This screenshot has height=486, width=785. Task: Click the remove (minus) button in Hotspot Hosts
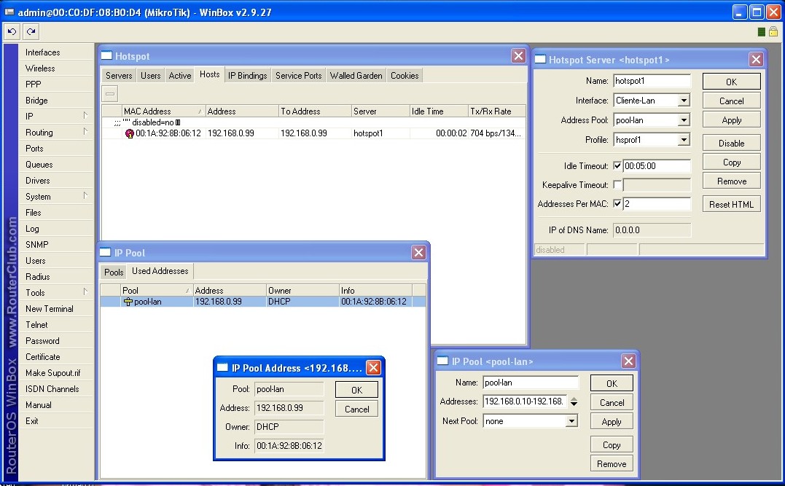pyautogui.click(x=110, y=93)
